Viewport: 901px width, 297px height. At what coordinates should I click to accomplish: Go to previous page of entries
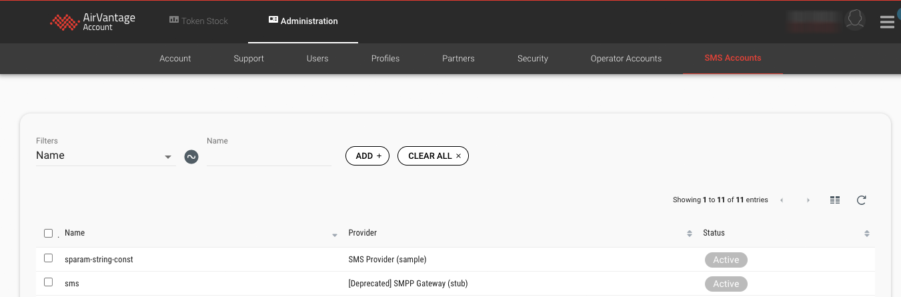click(781, 200)
